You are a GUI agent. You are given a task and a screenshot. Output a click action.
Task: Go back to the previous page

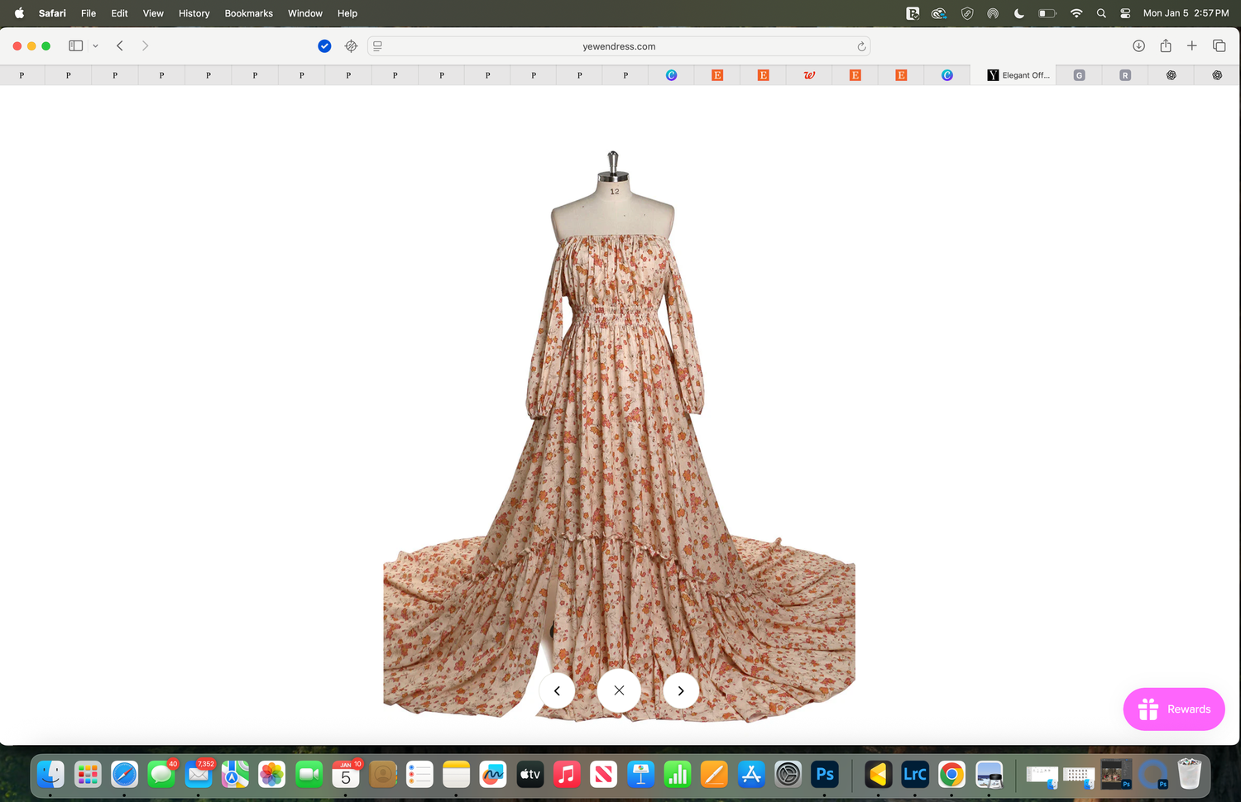pos(120,46)
